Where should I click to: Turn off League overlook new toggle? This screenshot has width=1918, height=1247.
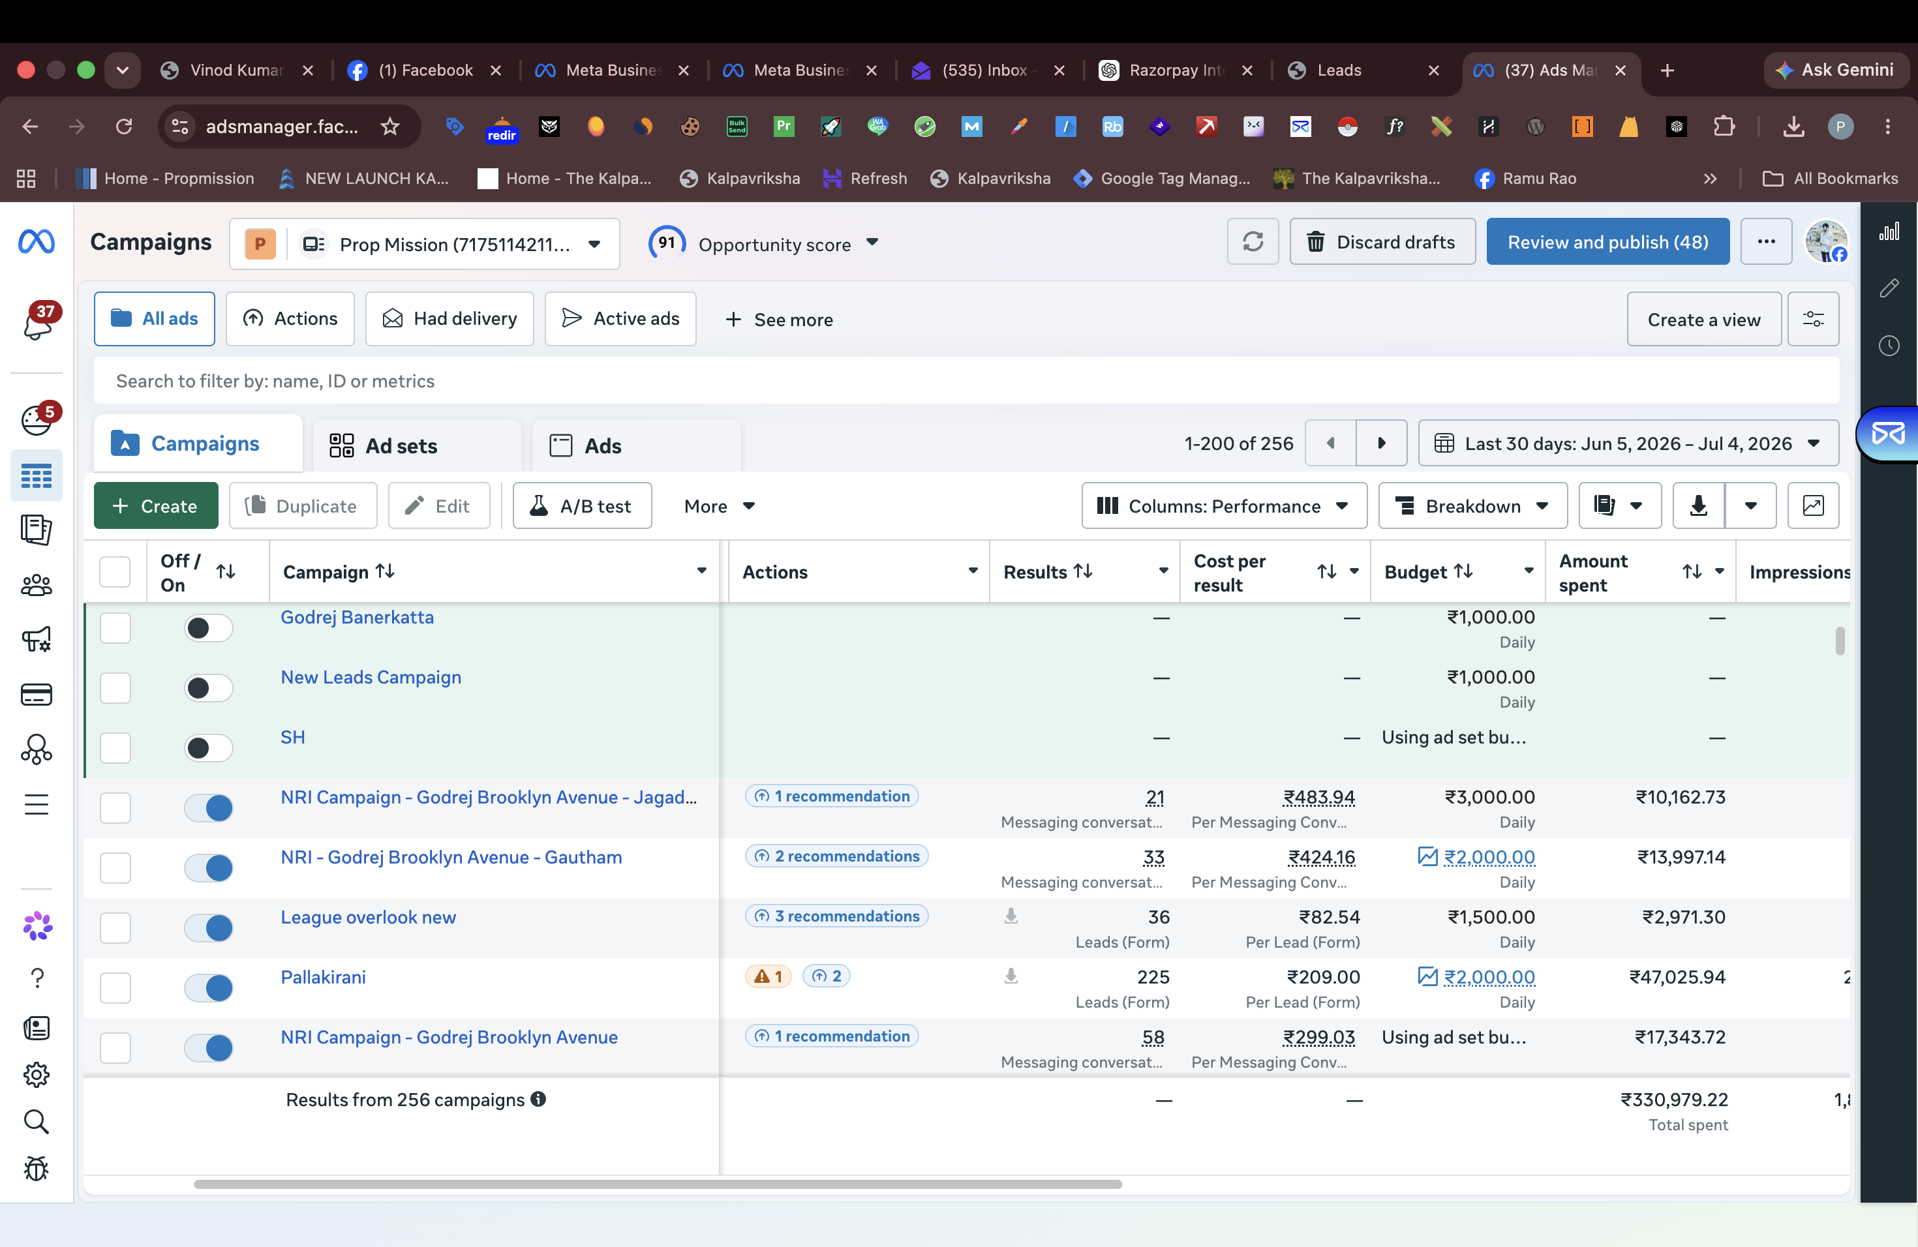[209, 928]
